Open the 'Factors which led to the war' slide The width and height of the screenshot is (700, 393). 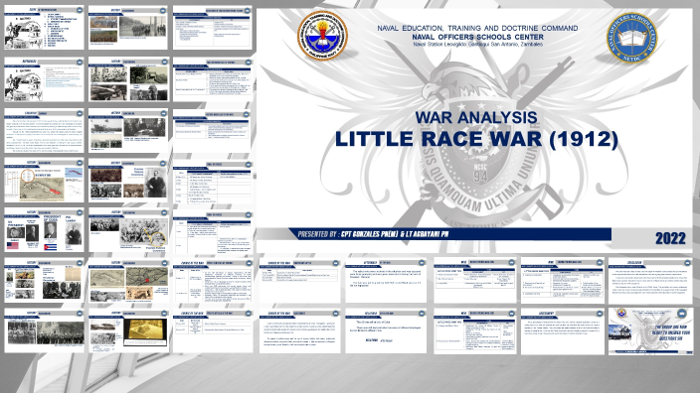point(213,131)
